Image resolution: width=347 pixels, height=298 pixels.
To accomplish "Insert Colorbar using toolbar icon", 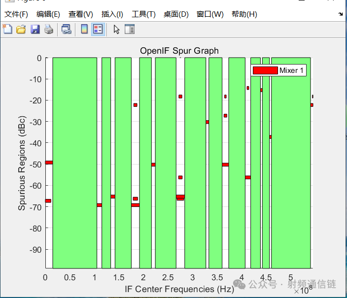I will pos(84,29).
